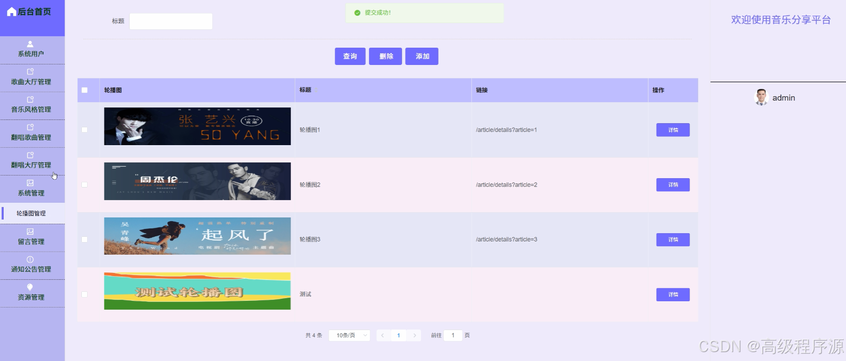
Task: Click the icon above 翻唱大厅管理
Action: pos(30,155)
